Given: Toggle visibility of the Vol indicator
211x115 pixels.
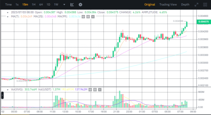Looking at the screenshot, I should pos(90,89).
